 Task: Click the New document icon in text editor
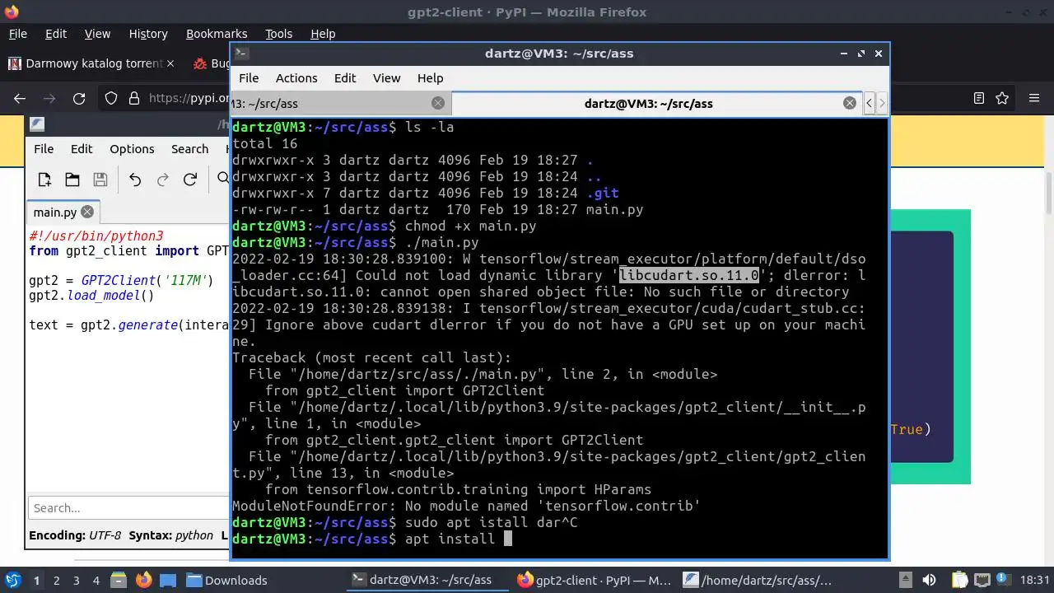44,180
